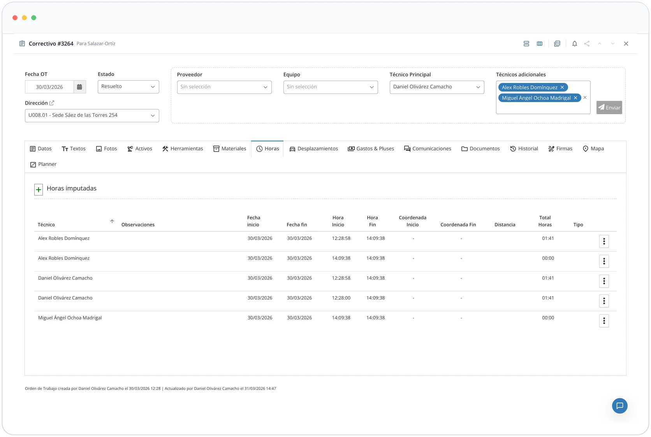Open row menu for Miguel Ángel Ochoa entry
Viewport: 651px width, 437px height.
(x=604, y=321)
